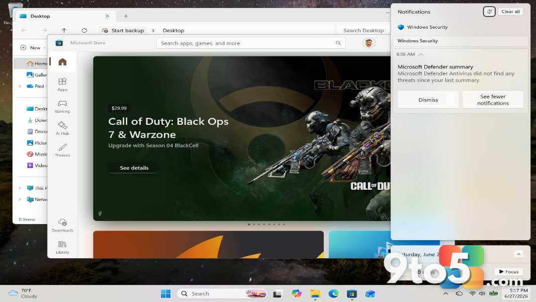This screenshot has width=536, height=302.
Task: Close the Desktop tab in File Explorer
Action: pyautogui.click(x=107, y=16)
